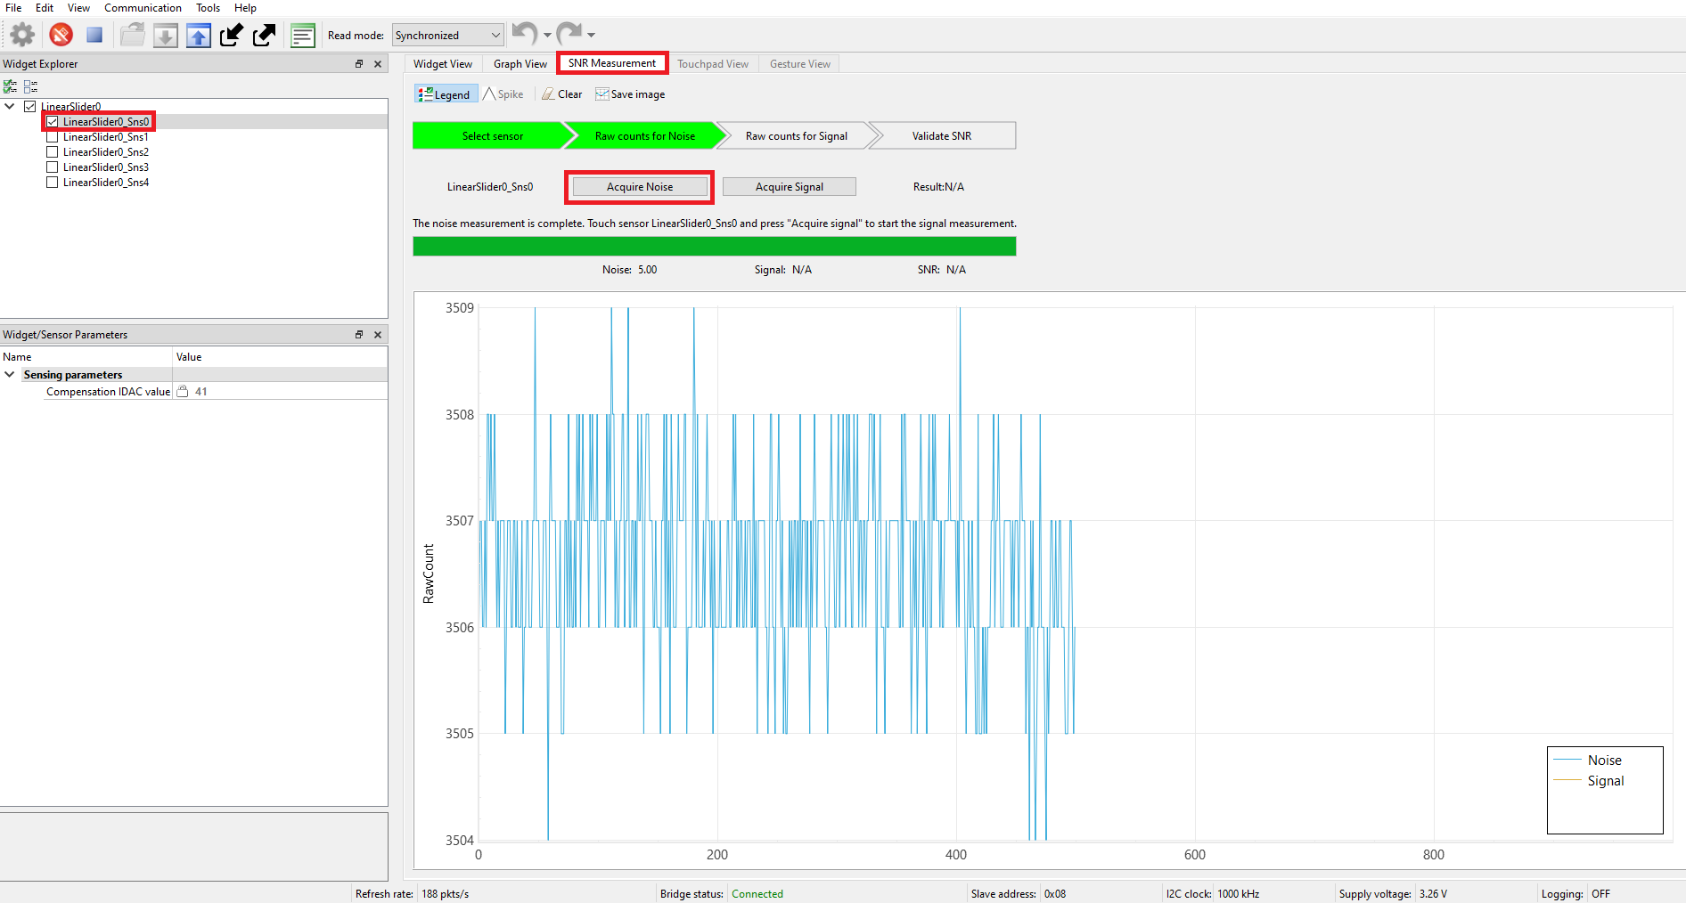Viewport: 1686px width, 903px height.
Task: Click the Compensation IDAC value 41 cell
Action: click(280, 391)
